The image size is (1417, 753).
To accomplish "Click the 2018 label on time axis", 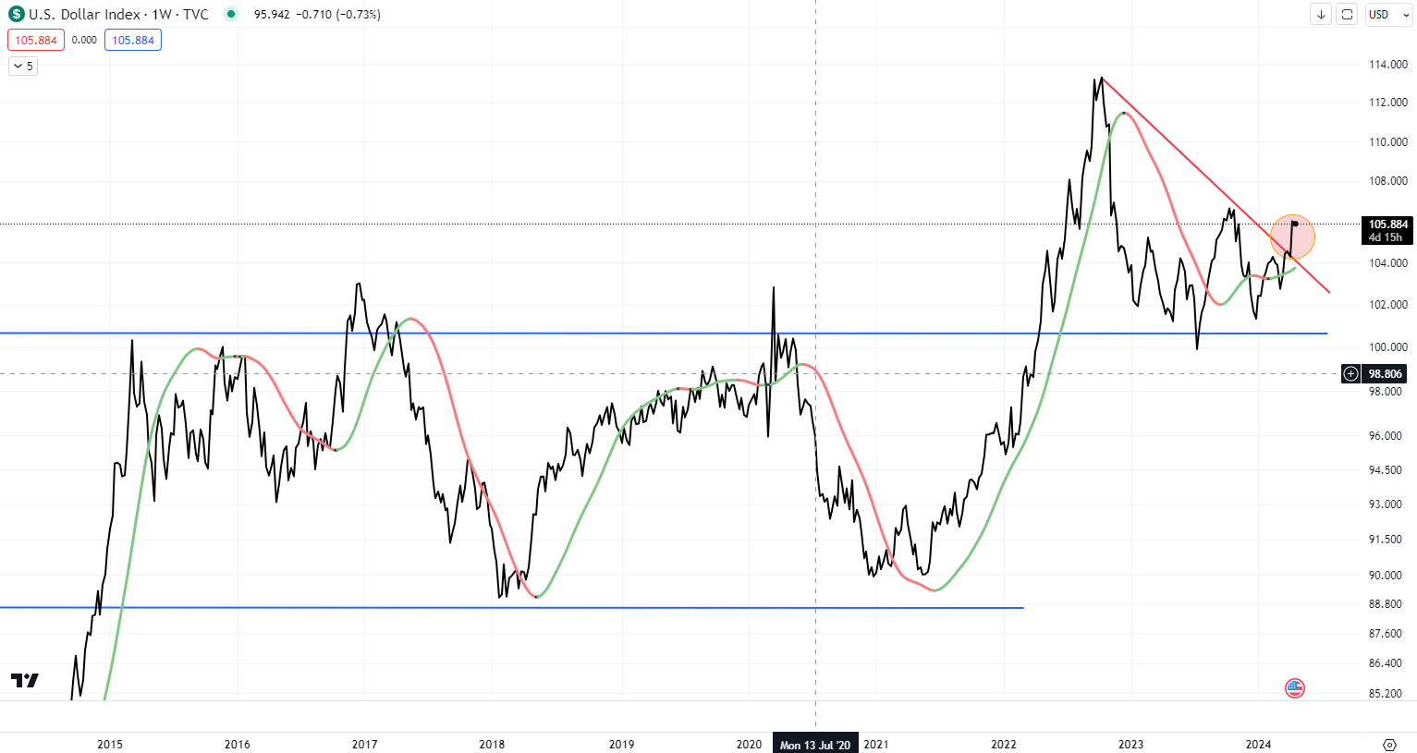I will pos(492,744).
